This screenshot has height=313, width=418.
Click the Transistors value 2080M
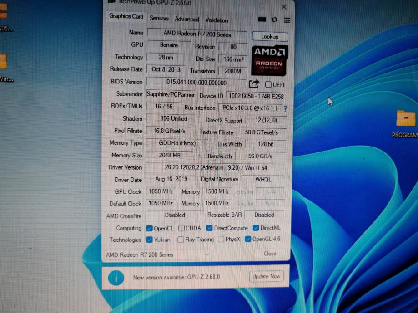click(232, 71)
